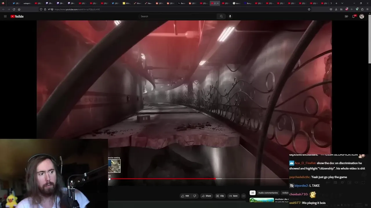Click the cheebah710 chat username
371x208 pixels.
coord(298,194)
